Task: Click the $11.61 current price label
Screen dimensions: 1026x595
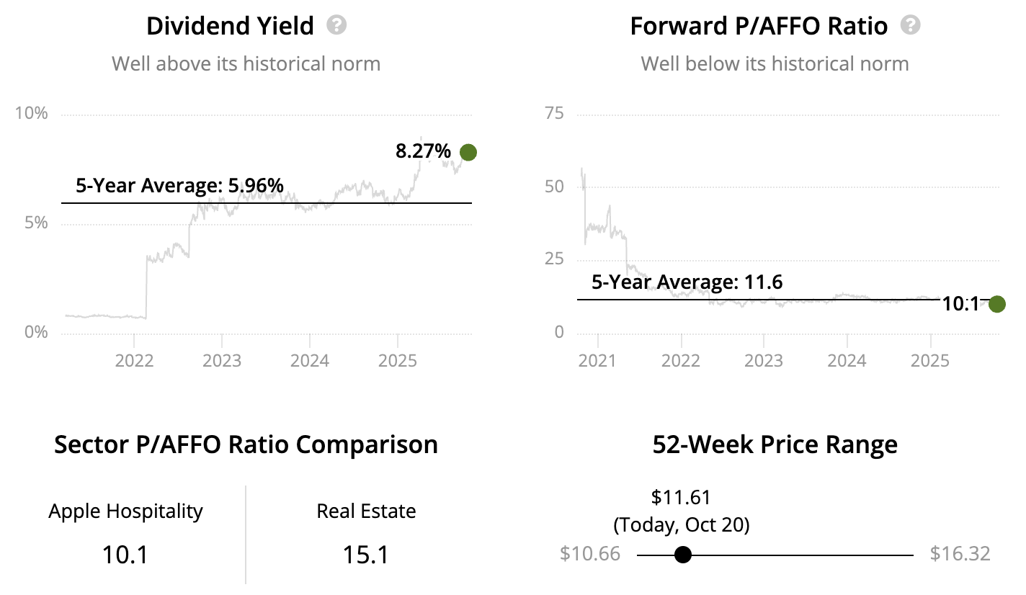Action: [x=681, y=497]
